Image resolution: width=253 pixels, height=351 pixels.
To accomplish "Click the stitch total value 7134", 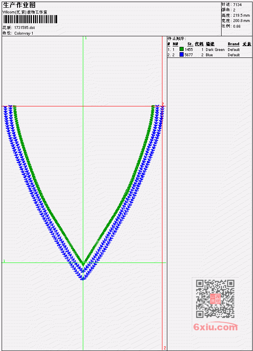I will point(237,4).
